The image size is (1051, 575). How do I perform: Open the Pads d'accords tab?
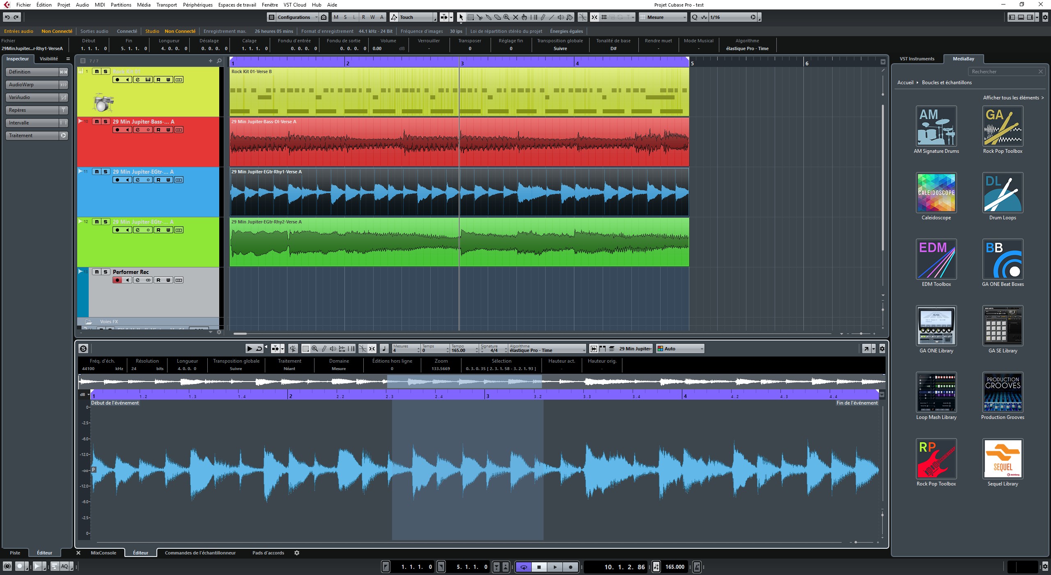click(268, 553)
